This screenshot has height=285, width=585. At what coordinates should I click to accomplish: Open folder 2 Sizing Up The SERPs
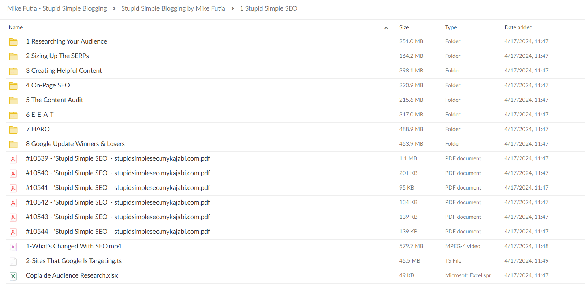point(57,56)
